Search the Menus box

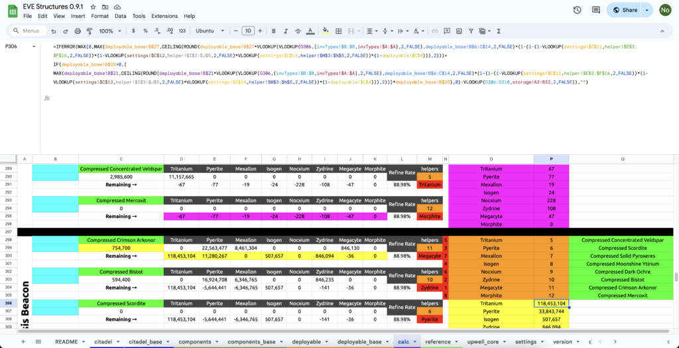pos(28,31)
